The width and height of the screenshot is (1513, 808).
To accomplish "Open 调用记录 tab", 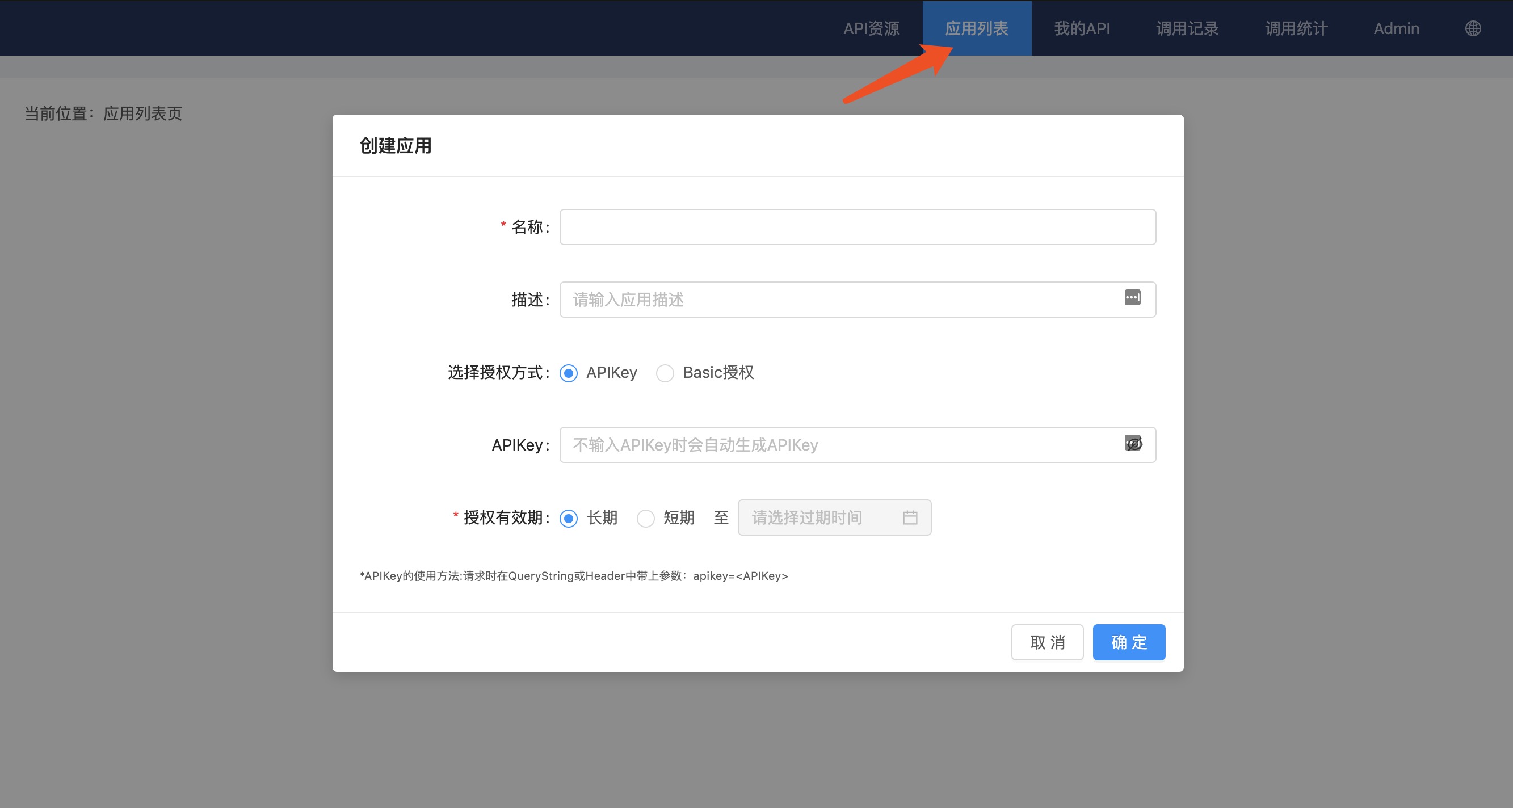I will tap(1187, 28).
